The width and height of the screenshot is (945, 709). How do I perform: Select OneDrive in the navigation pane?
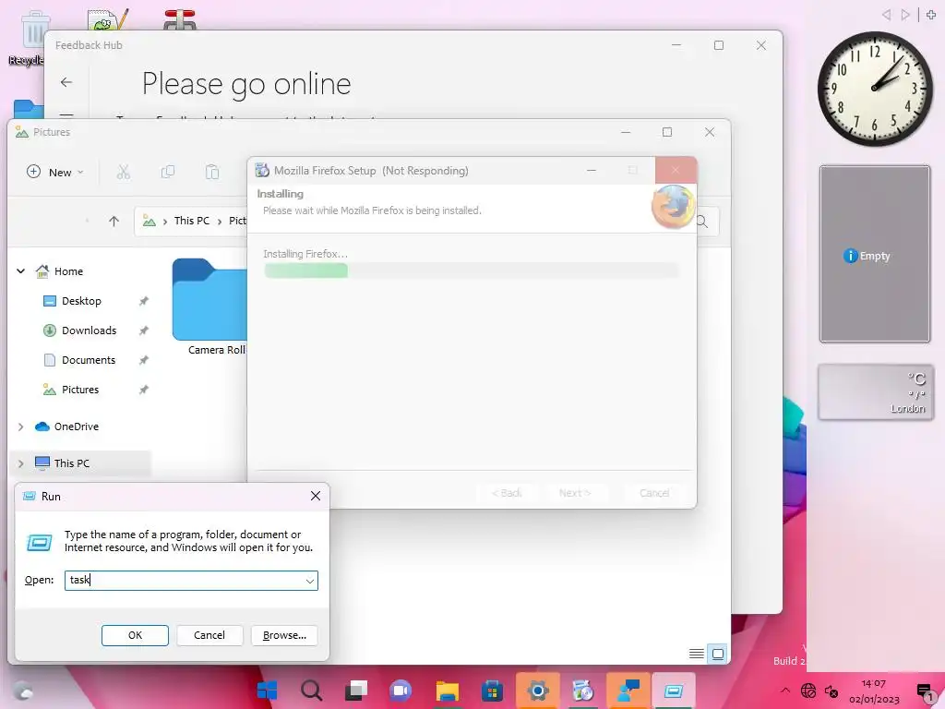click(x=76, y=427)
